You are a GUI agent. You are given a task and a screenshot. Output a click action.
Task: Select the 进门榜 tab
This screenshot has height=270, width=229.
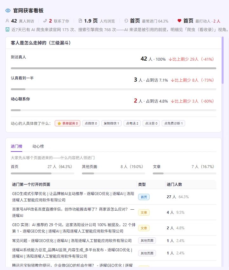17,146
